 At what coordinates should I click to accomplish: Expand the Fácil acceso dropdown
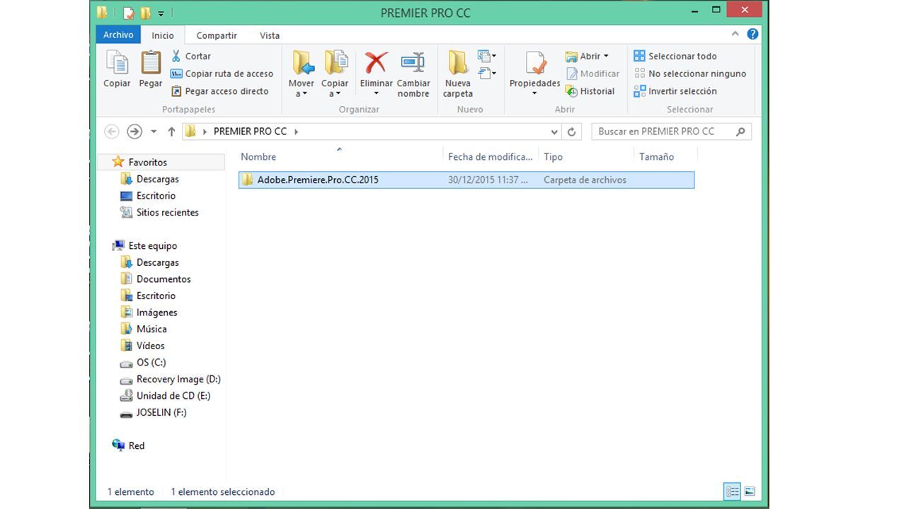tap(487, 73)
